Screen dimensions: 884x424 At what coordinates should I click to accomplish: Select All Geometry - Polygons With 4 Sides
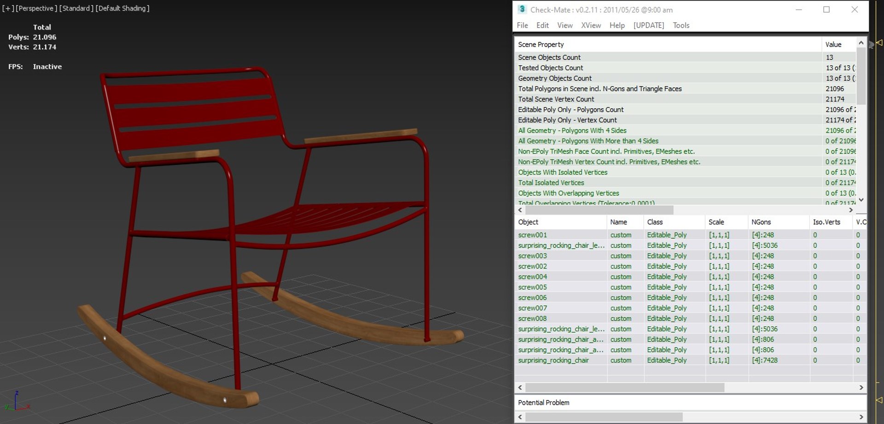685,130
